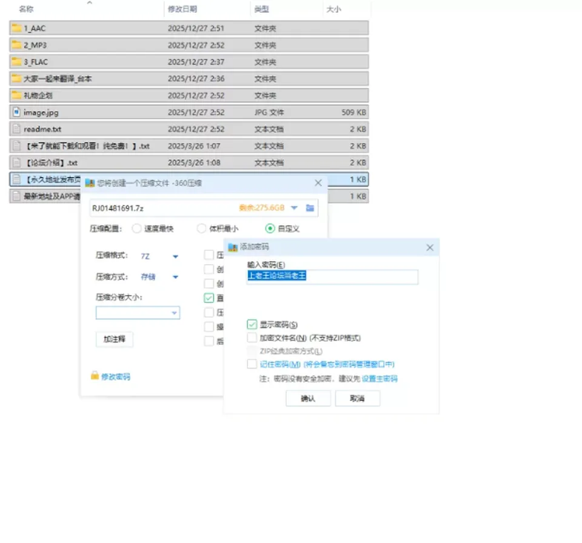The width and height of the screenshot is (582, 543).
Task: Confirm the password with 确认
Action: coord(308,398)
